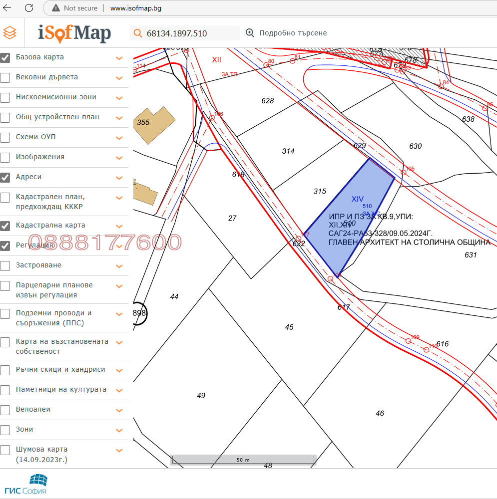Uncheck the Базова карта layer checkbox

5,57
